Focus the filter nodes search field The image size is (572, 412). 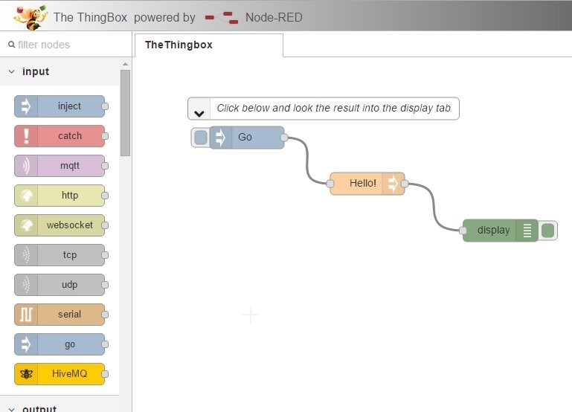67,45
